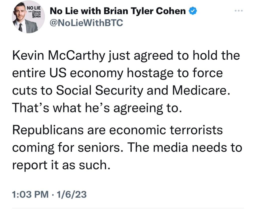Click the 1:03 PM timestamp
The width and height of the screenshot is (256, 212).
coord(30,194)
